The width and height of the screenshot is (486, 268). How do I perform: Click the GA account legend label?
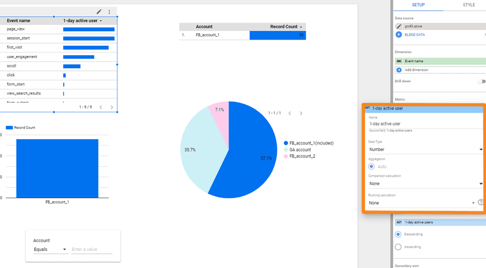point(300,149)
